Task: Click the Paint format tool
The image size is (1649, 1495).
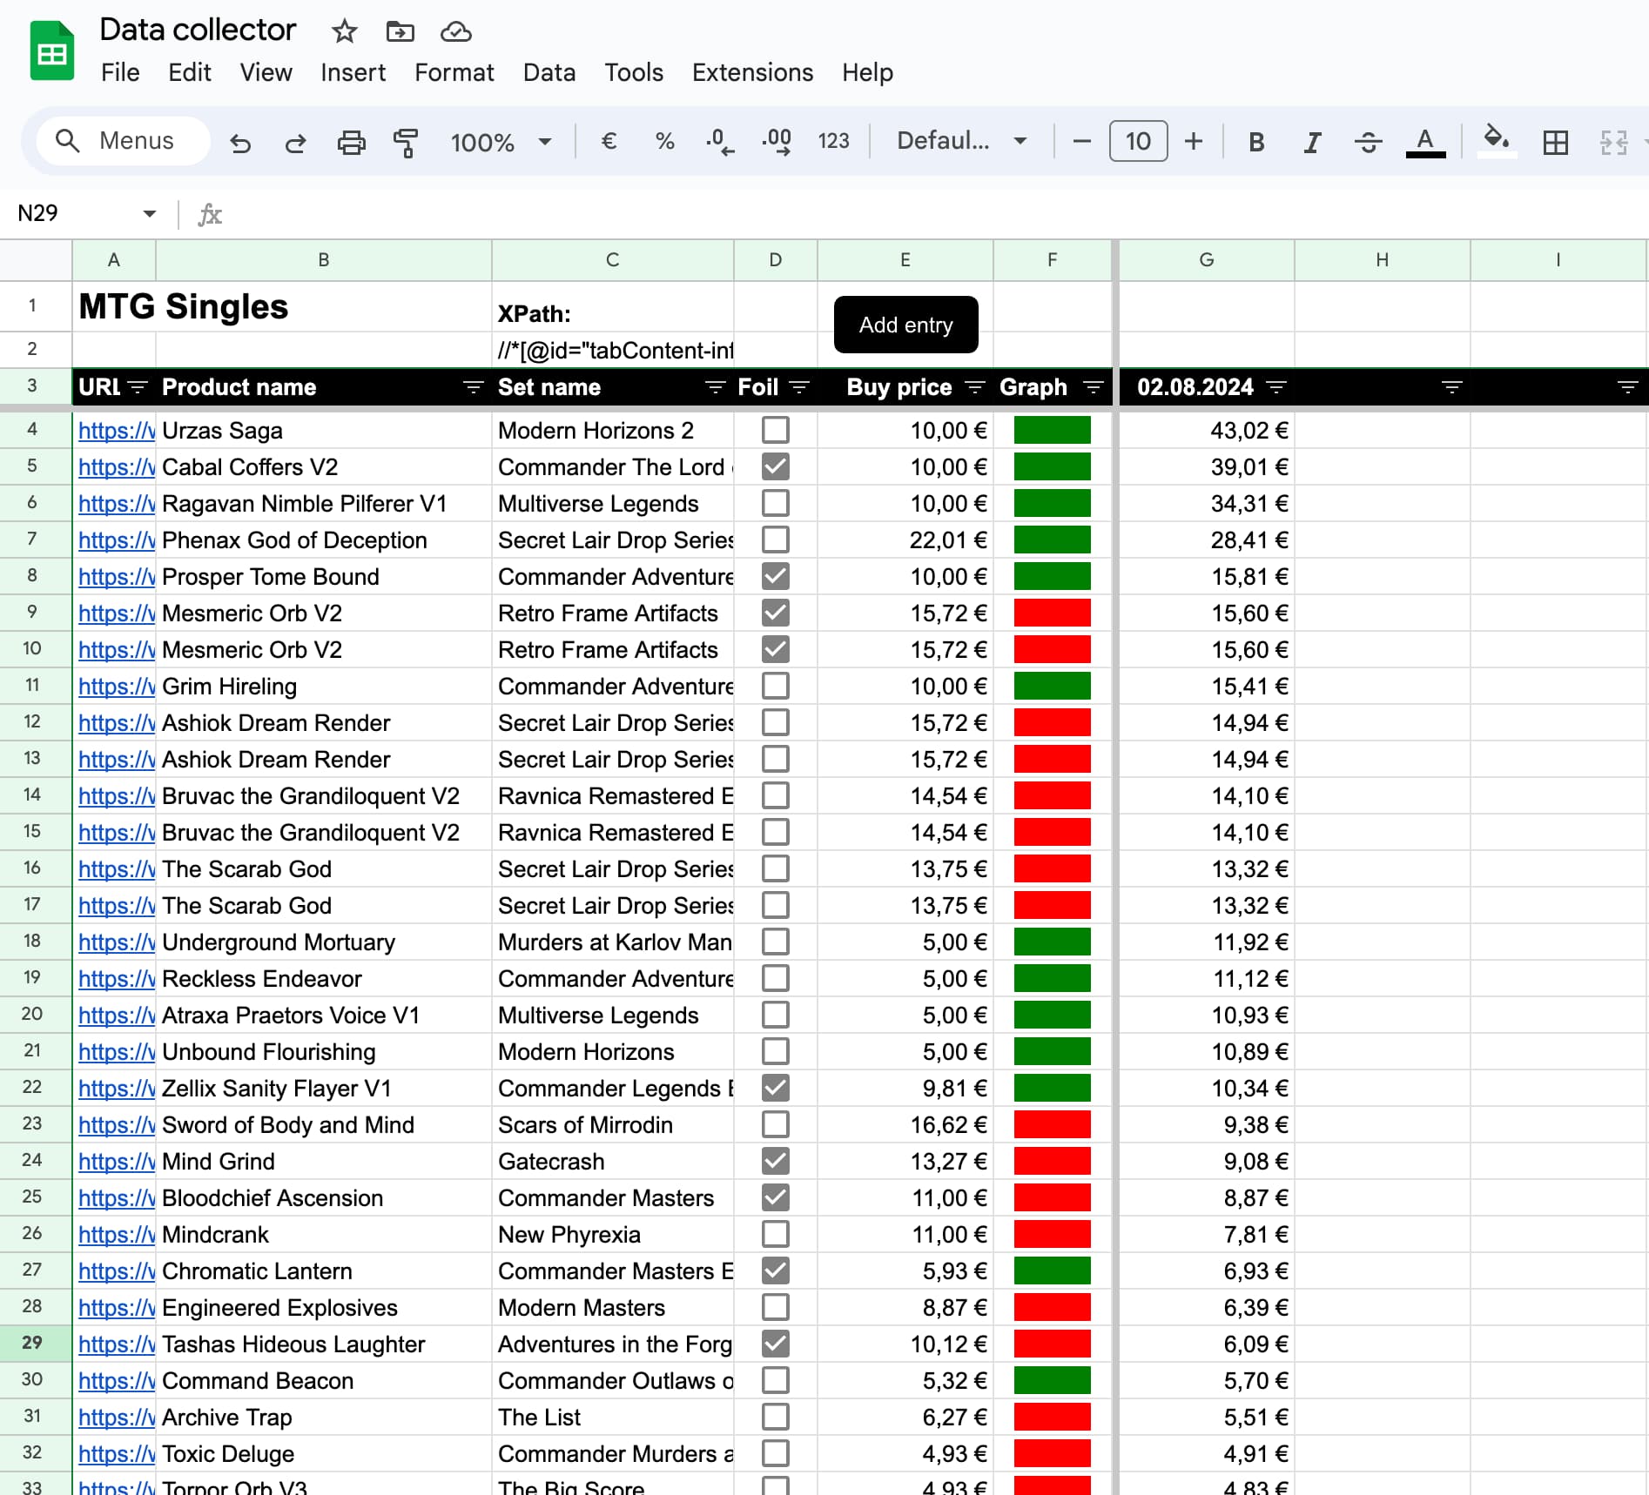Action: pyautogui.click(x=405, y=141)
